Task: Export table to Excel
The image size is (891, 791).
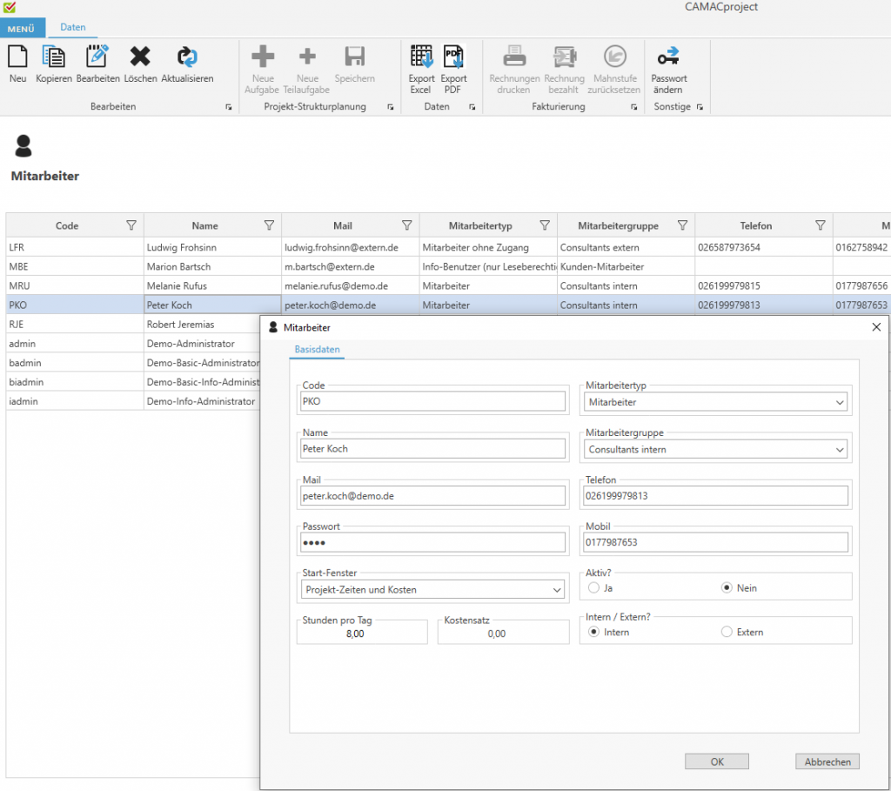Action: point(421,69)
